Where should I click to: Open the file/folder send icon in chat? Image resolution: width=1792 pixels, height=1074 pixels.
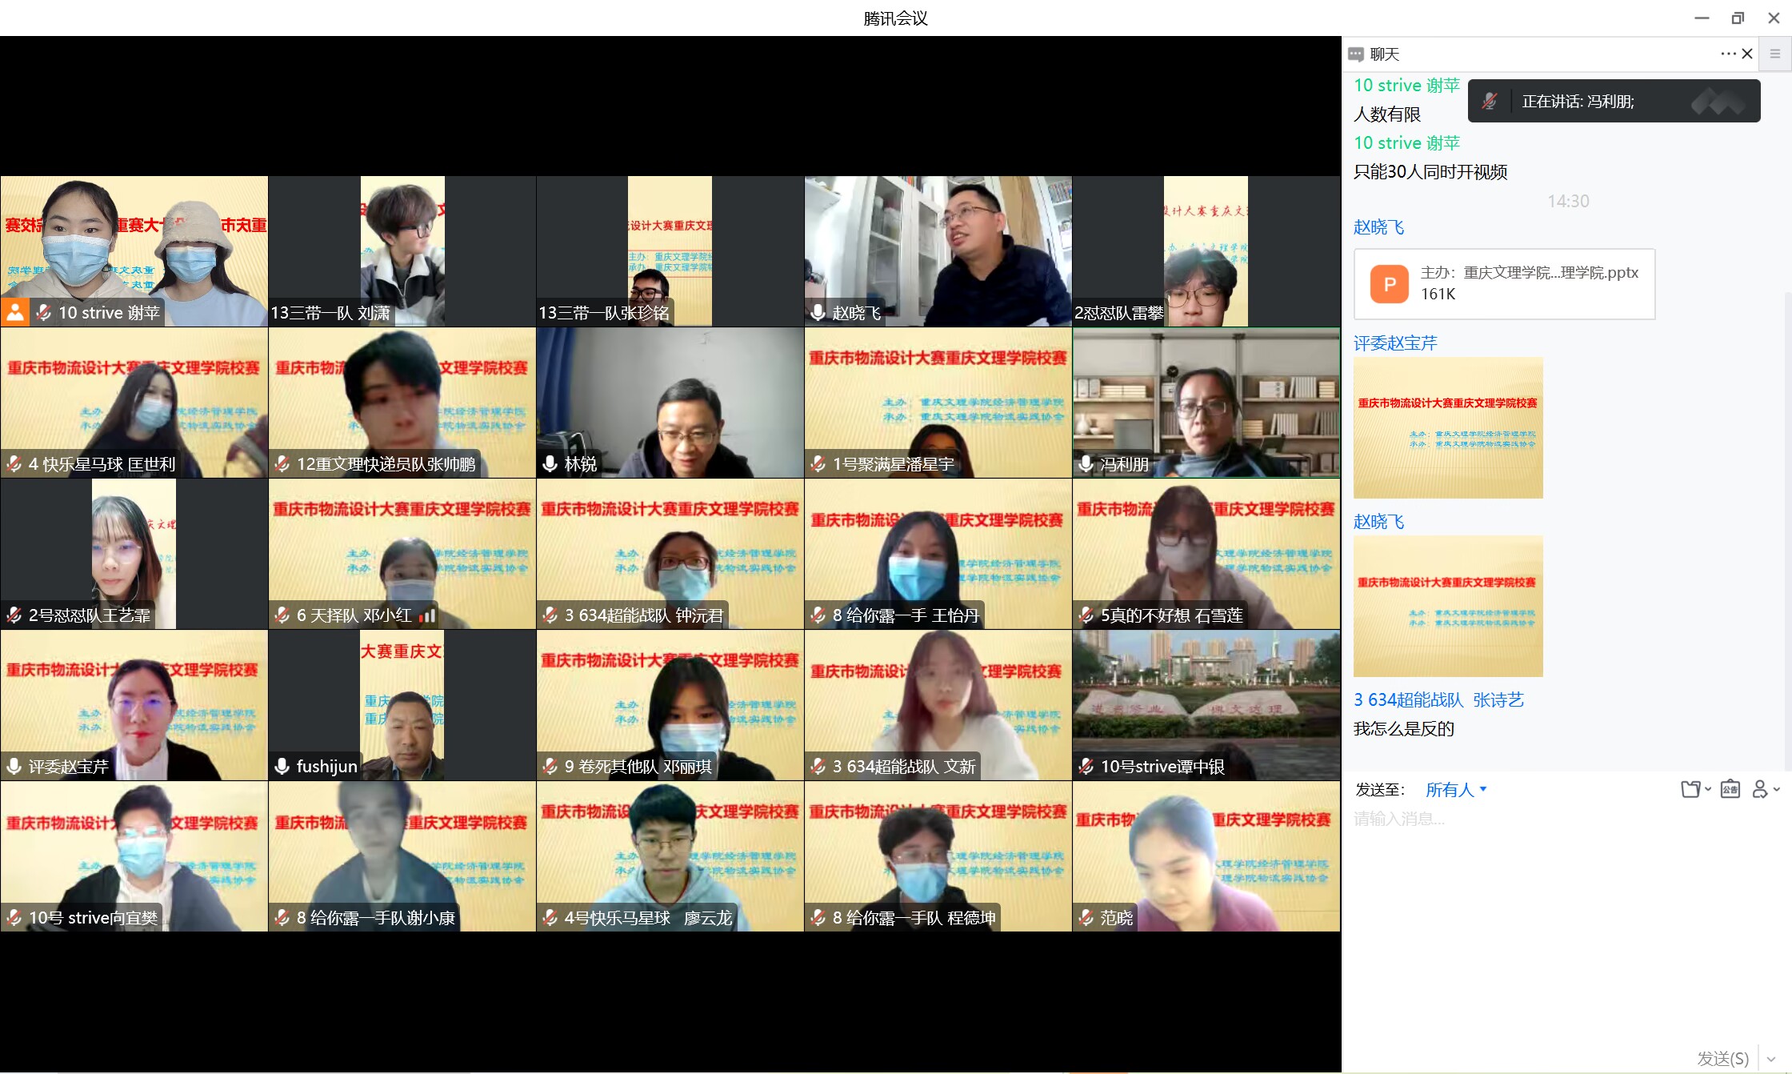[x=1690, y=790]
